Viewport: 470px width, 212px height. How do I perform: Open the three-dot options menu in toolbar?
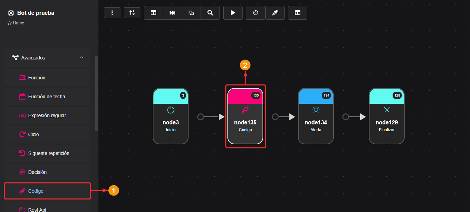tap(112, 13)
